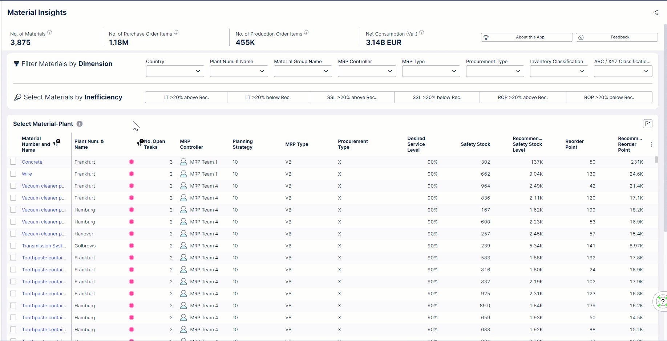The image size is (667, 341).
Task: Tick the checkbox for Transmission System in Golbrews
Action: 13,246
